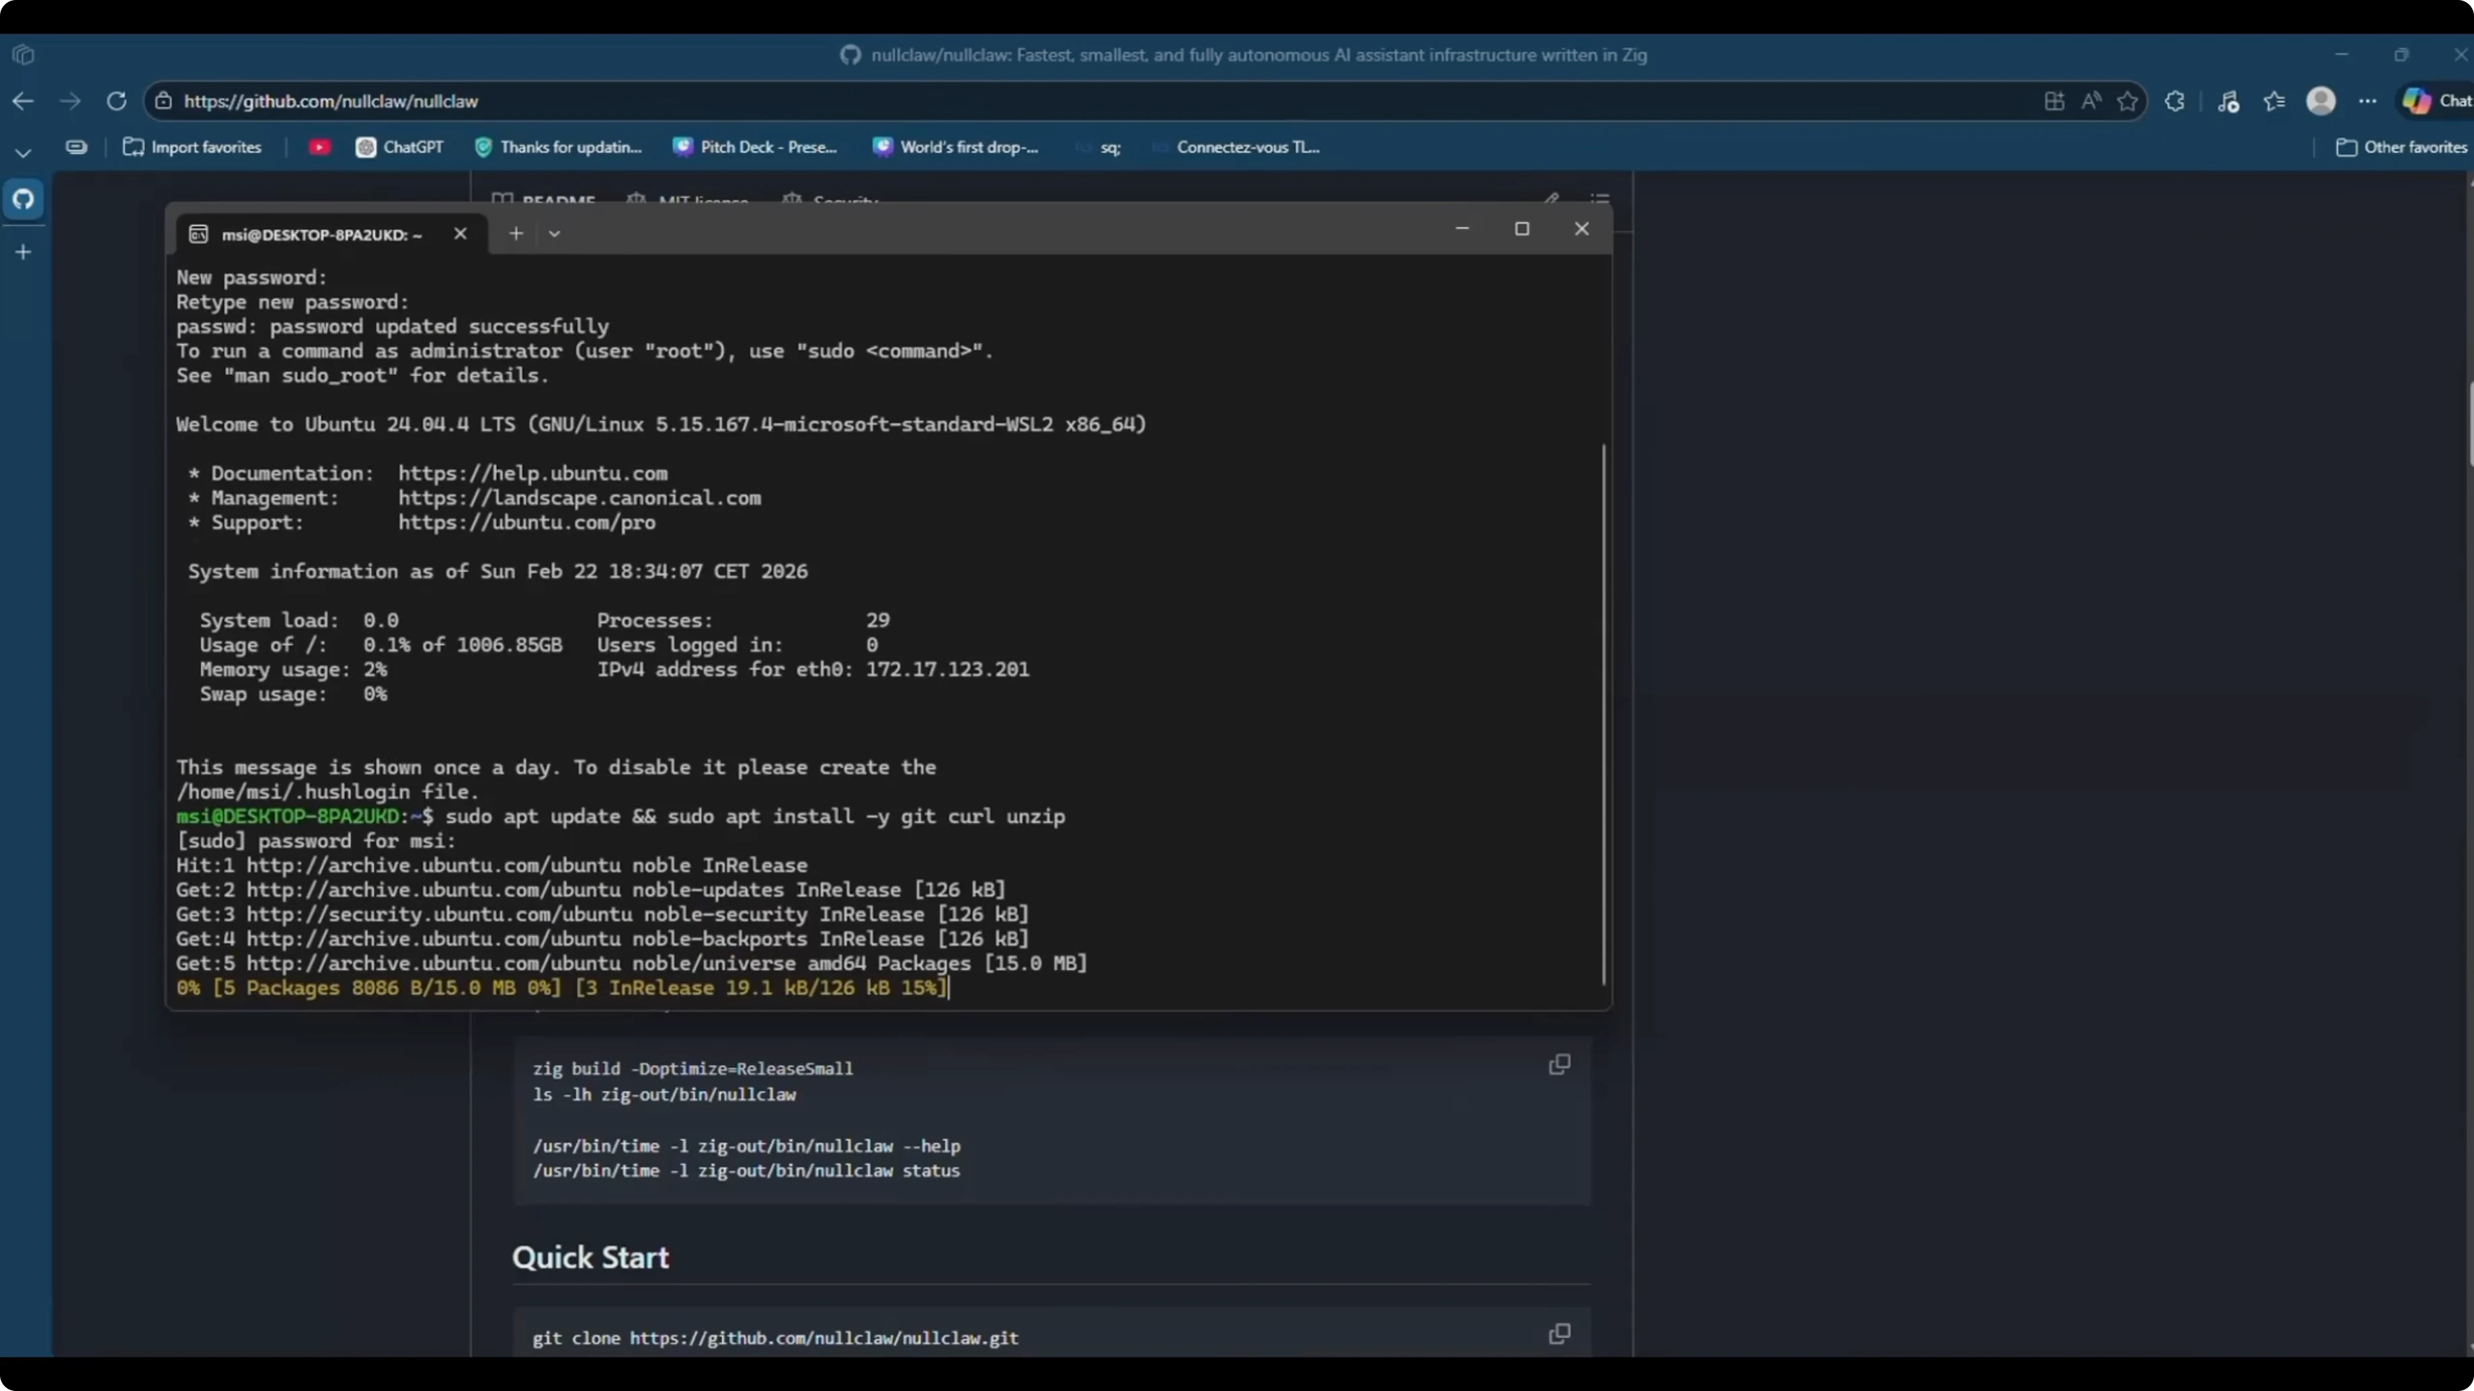2474x1391 pixels.
Task: Open the browser three-dot settings menu
Action: click(x=2367, y=101)
